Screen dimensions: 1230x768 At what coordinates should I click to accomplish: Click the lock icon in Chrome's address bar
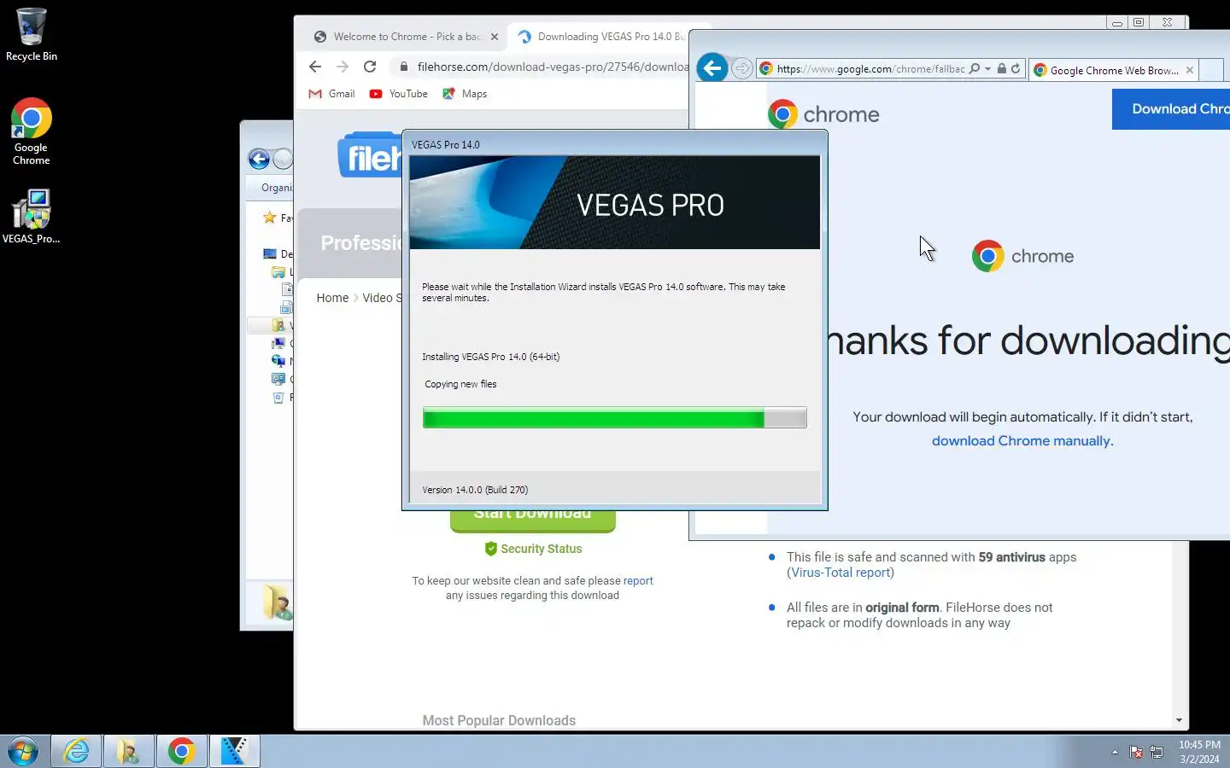coord(404,67)
